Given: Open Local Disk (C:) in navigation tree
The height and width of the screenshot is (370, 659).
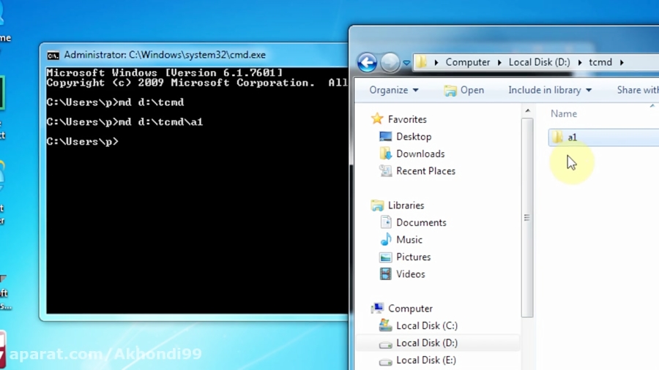Looking at the screenshot, I should [x=427, y=326].
